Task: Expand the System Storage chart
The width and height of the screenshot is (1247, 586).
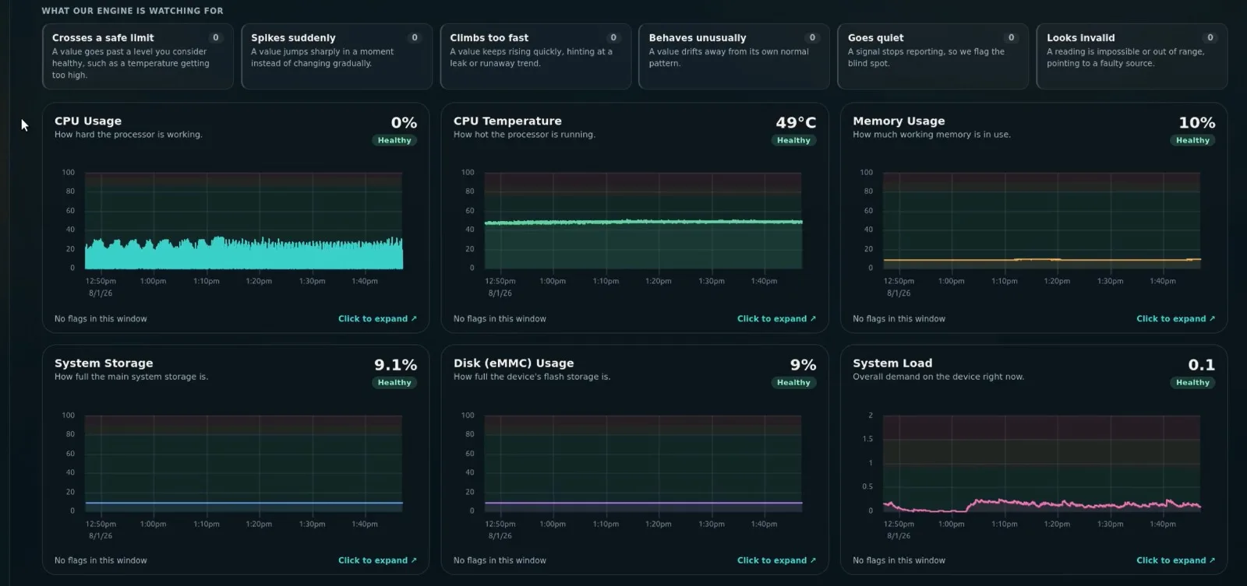Action: [377, 560]
